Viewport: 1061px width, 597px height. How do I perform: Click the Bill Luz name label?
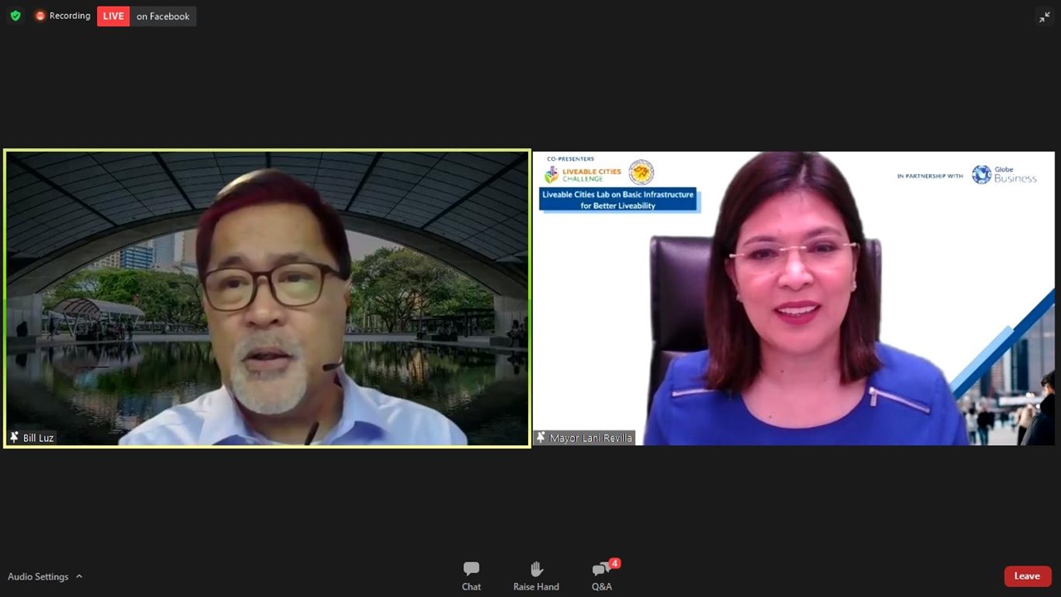point(38,438)
